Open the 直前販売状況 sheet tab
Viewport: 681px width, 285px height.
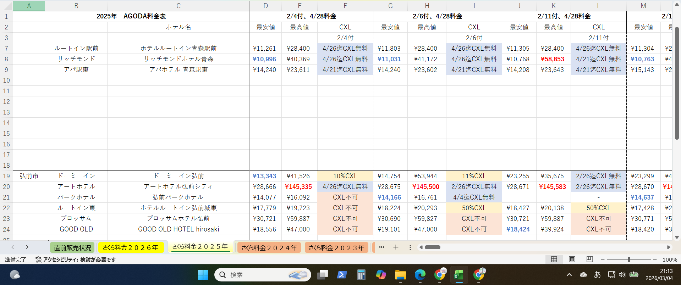[72, 247]
